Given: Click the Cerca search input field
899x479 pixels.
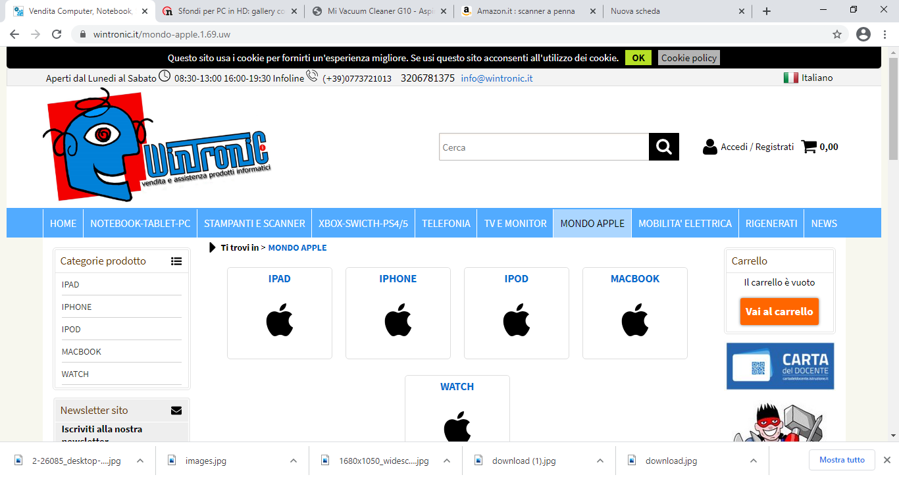Looking at the screenshot, I should [544, 147].
